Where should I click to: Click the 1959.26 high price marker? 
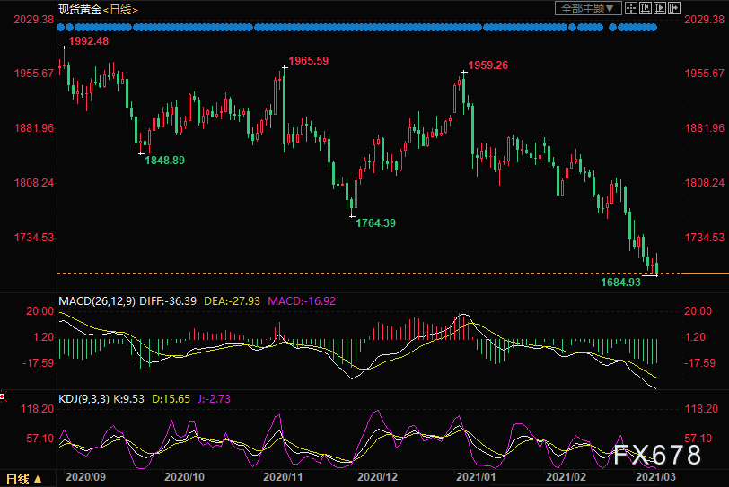click(x=487, y=65)
